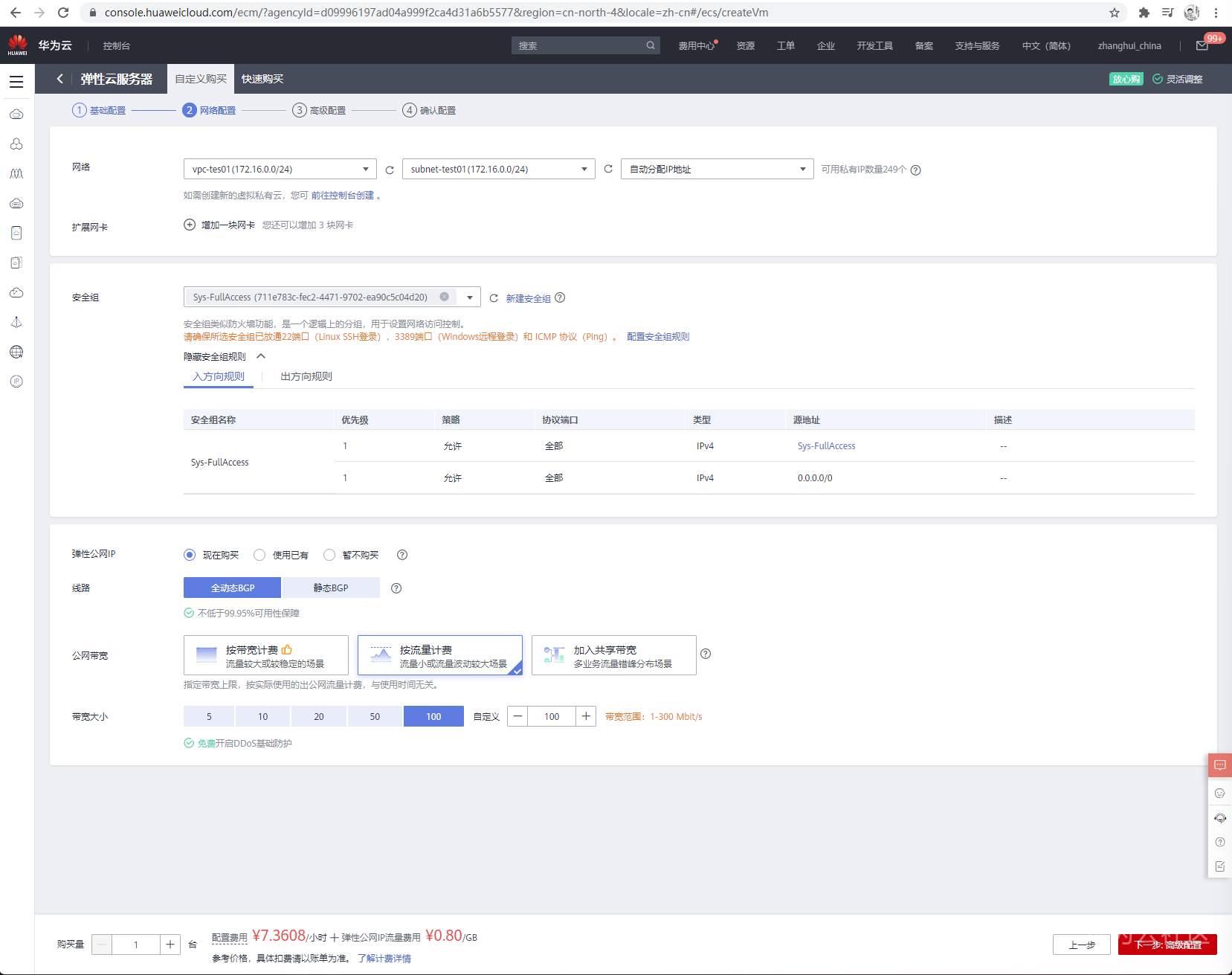Follow the 前往控制台创建 link

(x=343, y=196)
